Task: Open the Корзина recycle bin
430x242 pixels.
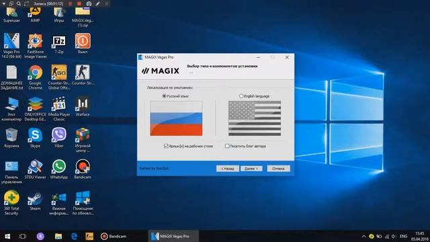Action: point(11,138)
